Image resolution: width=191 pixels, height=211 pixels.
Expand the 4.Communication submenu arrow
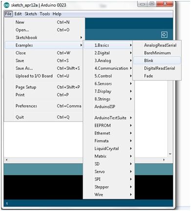click(131, 68)
